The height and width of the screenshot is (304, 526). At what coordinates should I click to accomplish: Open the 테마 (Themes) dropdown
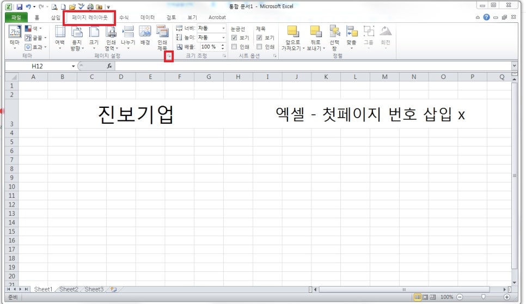tap(15, 38)
